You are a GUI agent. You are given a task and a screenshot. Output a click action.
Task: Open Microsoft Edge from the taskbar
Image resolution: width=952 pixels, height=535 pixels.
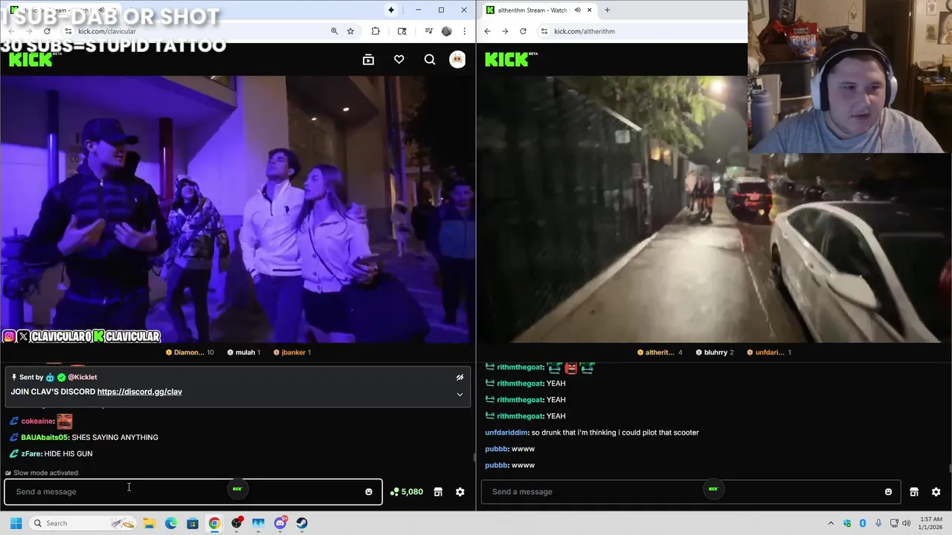click(170, 523)
